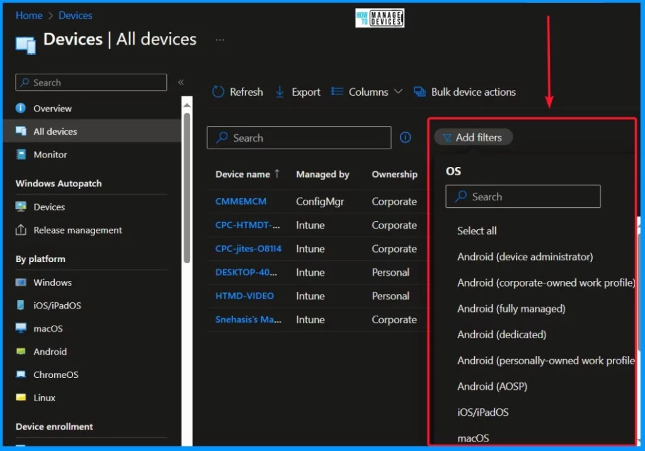Open Release management menu item
Image resolution: width=645 pixels, height=451 pixels.
tap(77, 230)
